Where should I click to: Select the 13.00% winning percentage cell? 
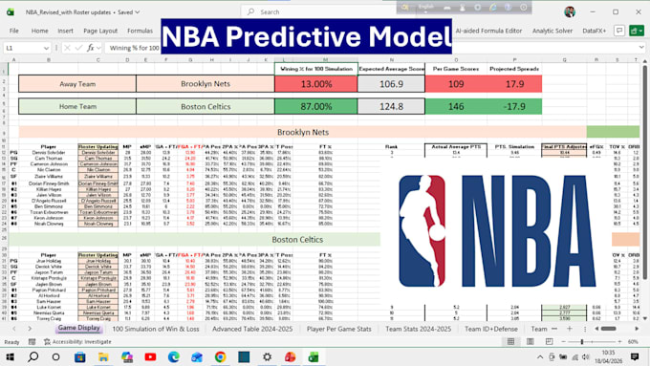point(315,84)
